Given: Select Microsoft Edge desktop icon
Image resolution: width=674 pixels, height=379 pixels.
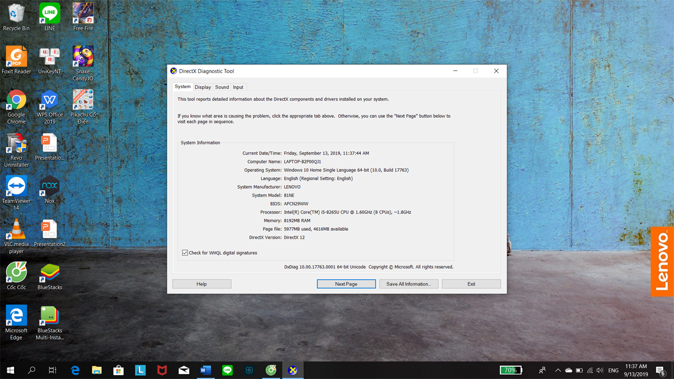Looking at the screenshot, I should click(16, 322).
